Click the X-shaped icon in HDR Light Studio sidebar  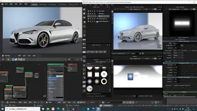[x=84, y=65]
